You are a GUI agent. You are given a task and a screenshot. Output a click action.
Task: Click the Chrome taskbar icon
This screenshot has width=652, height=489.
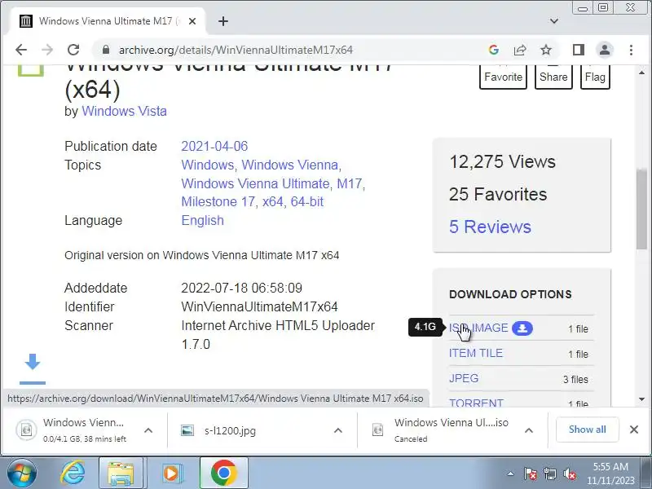(223, 473)
